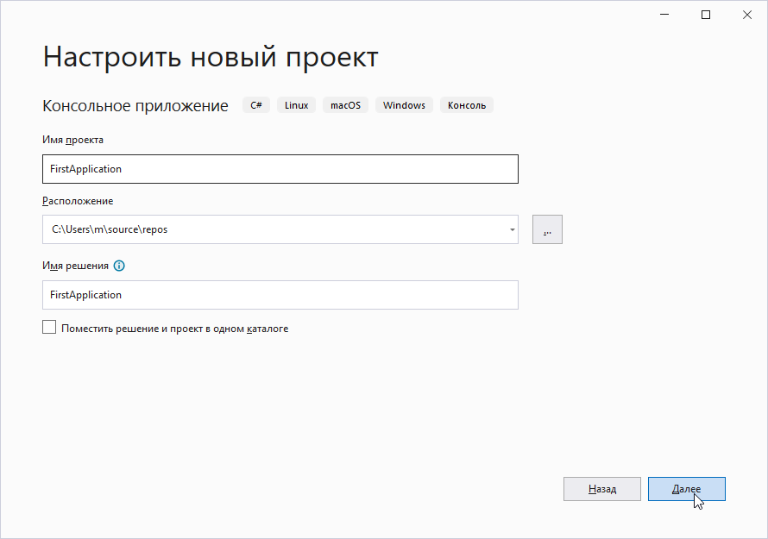The width and height of the screenshot is (768, 539).
Task: Enable placing solution and project in one folder
Action: click(49, 328)
